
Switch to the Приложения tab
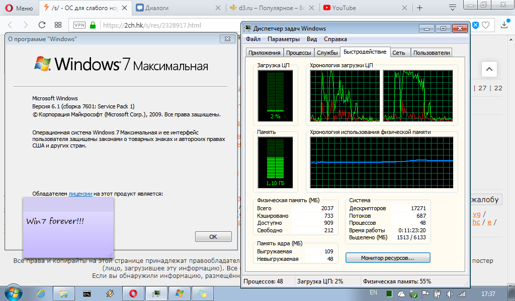[265, 53]
